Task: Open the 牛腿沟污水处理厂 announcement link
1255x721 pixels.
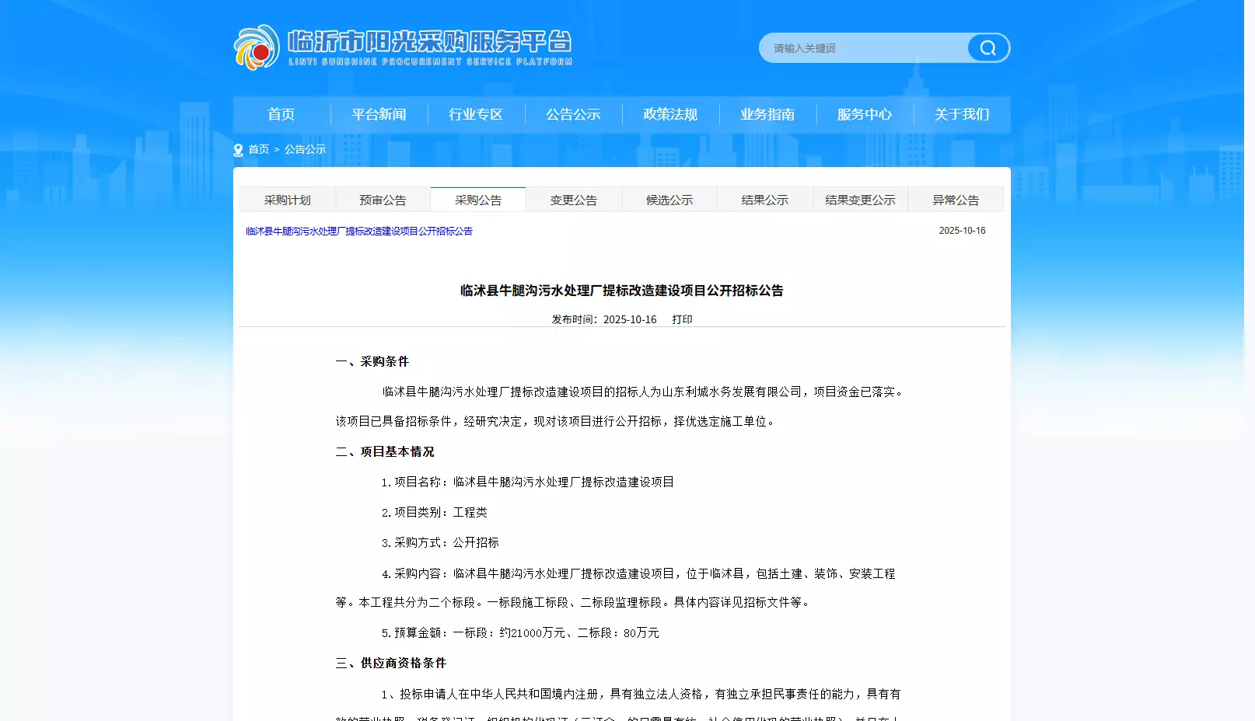Action: [356, 231]
